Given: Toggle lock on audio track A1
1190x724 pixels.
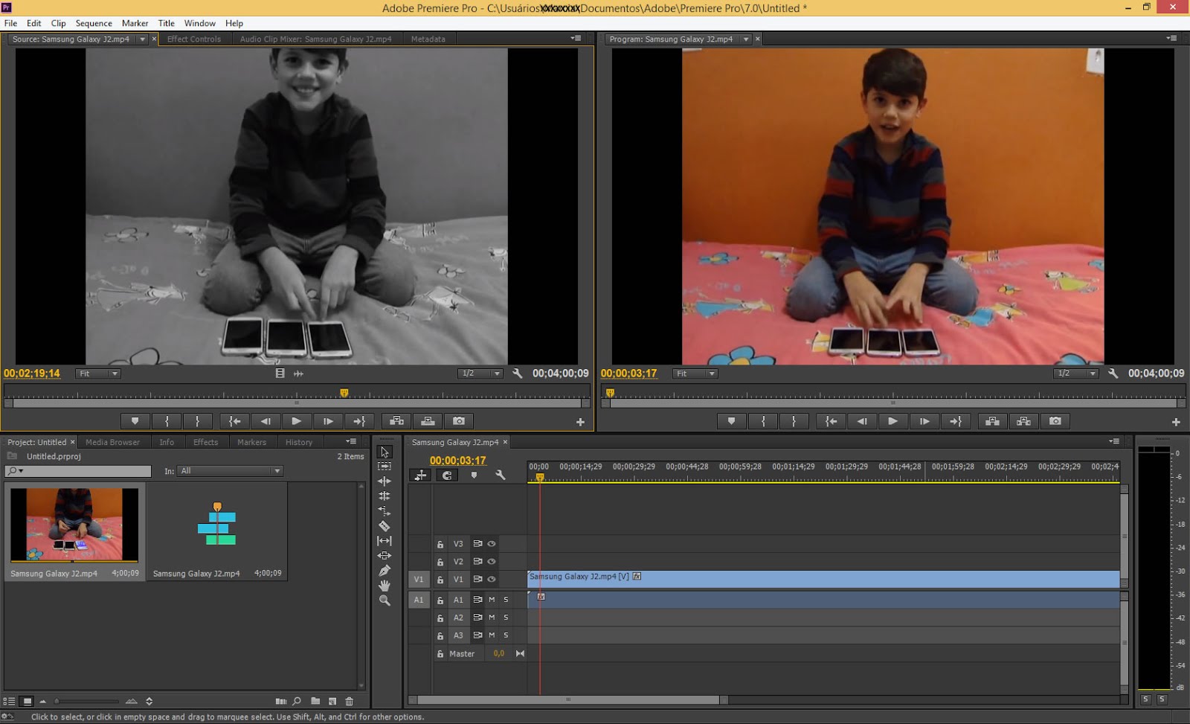Looking at the screenshot, I should click(440, 600).
